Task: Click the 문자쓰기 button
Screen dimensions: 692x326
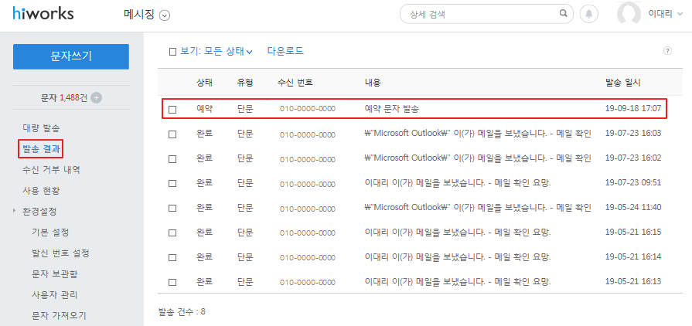Action: tap(71, 56)
